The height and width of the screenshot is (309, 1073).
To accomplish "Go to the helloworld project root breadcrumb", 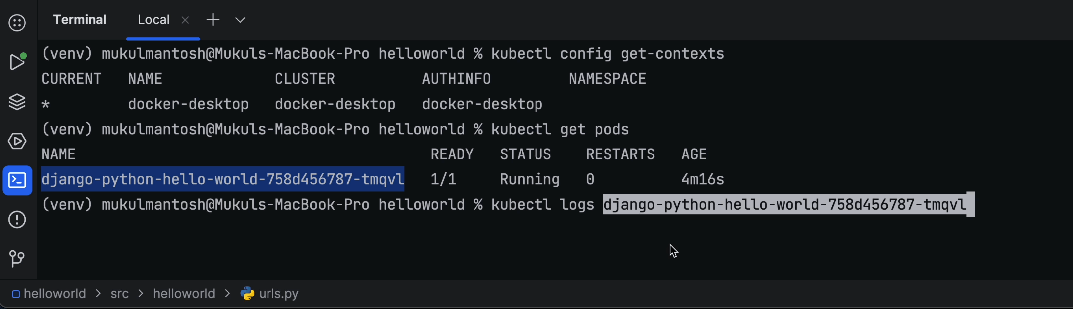I will 55,294.
